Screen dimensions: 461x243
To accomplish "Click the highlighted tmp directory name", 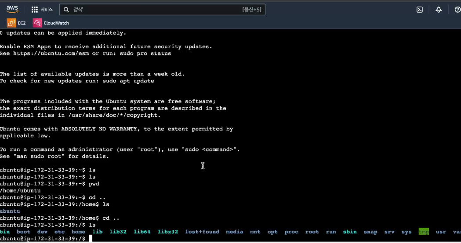I will [424, 232].
